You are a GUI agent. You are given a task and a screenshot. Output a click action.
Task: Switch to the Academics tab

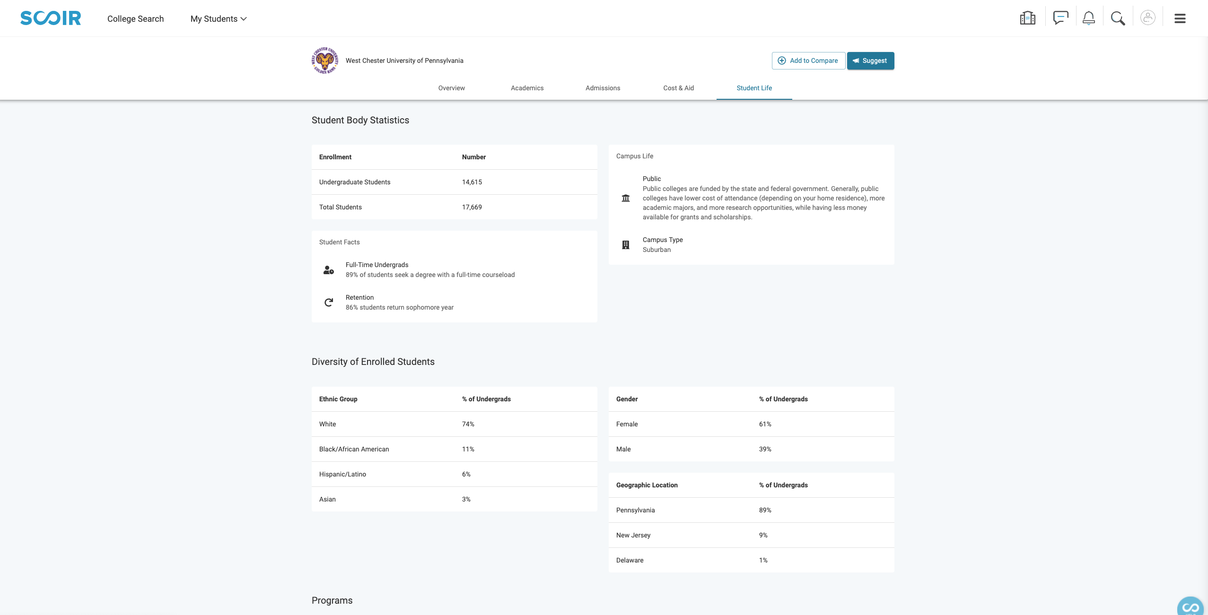pyautogui.click(x=527, y=88)
